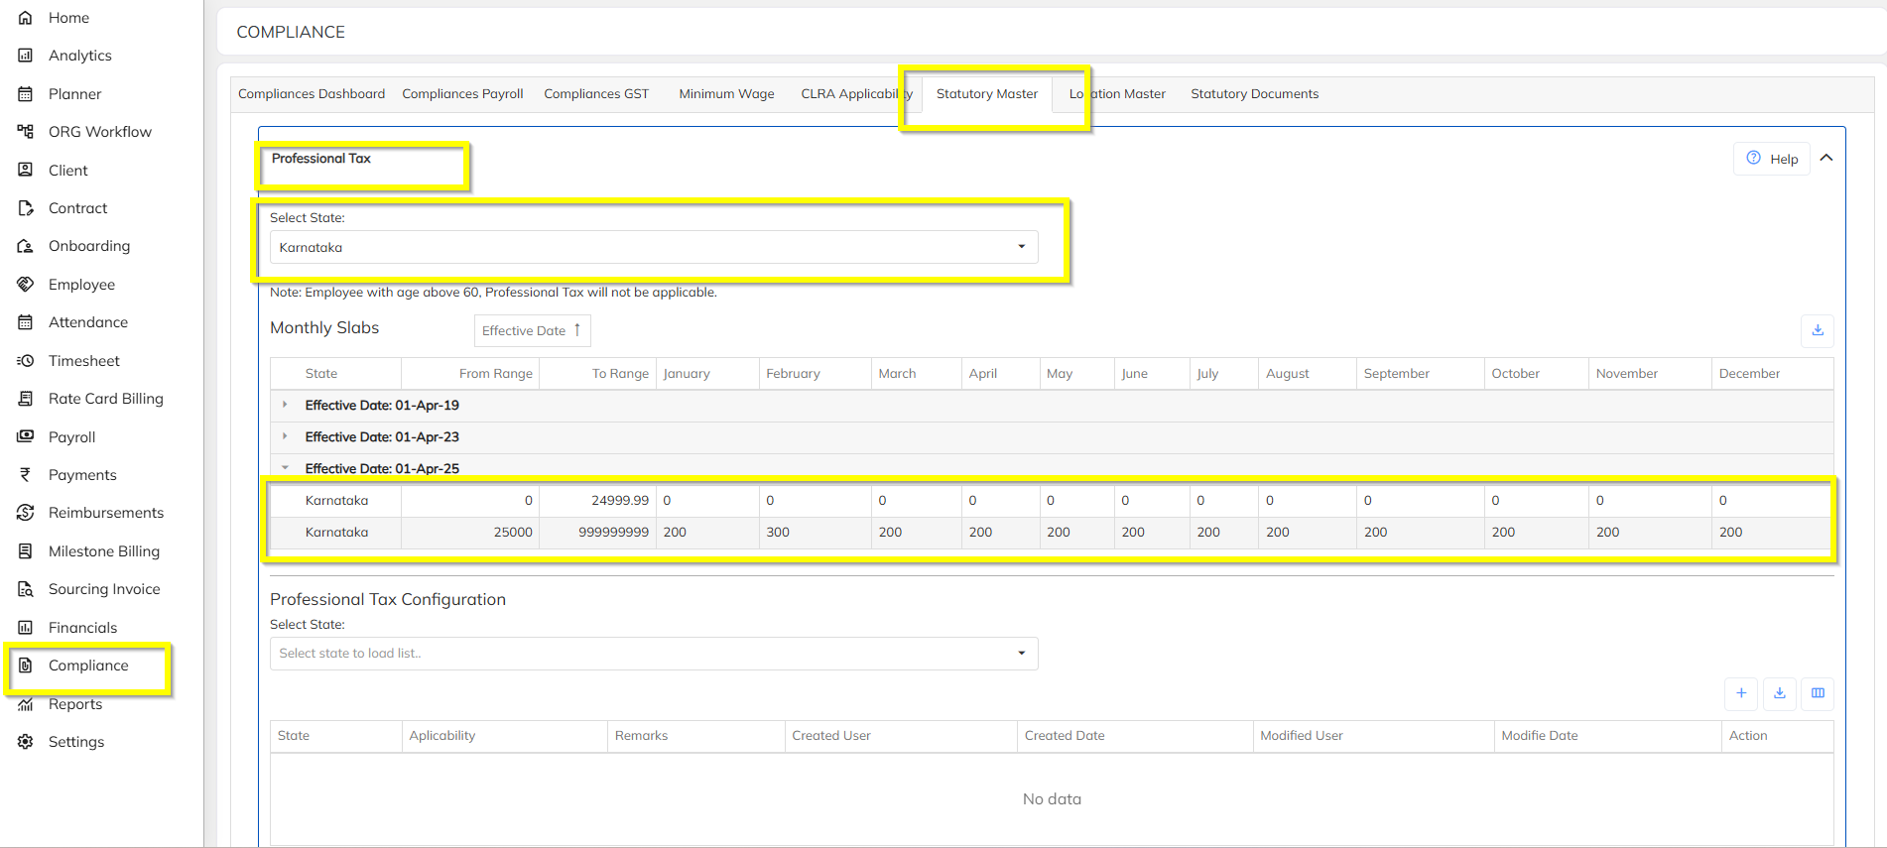Click the Client icon in sidebar

26,171
